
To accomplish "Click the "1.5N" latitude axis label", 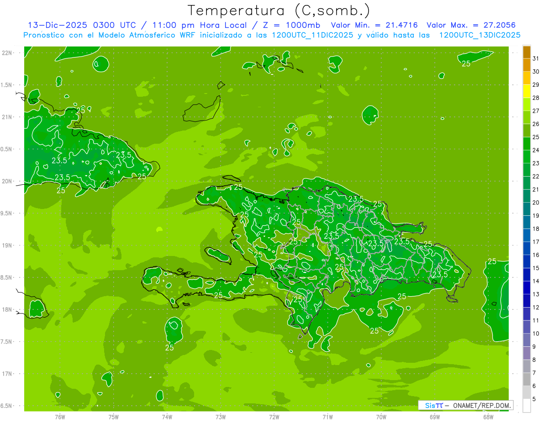I will pos(7,85).
